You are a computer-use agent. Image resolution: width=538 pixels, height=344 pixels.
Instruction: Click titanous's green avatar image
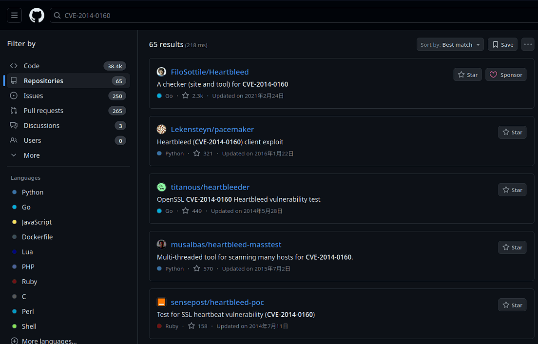click(x=162, y=187)
